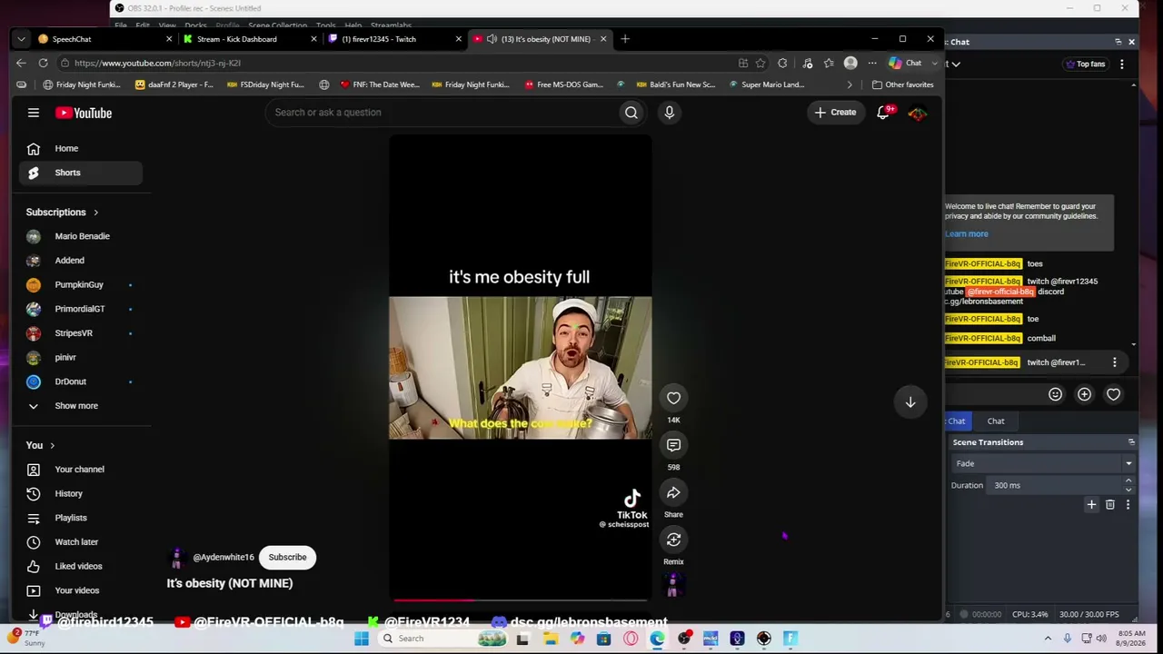Image resolution: width=1163 pixels, height=654 pixels.
Task: Go back a page in the browser
Action: 21,63
